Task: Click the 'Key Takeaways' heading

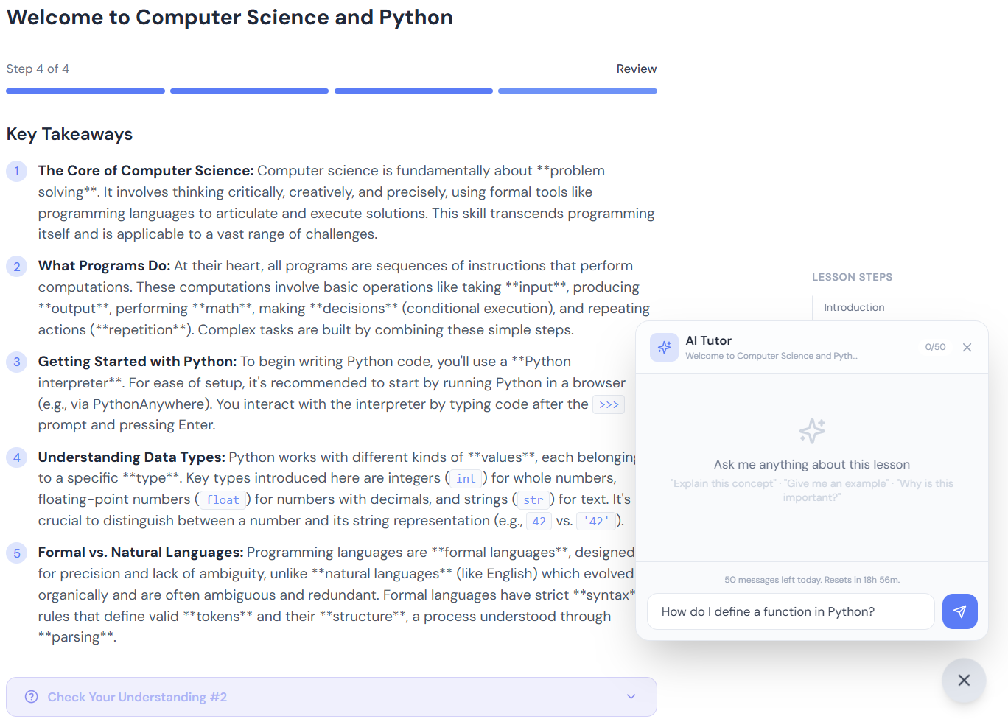Action: (x=70, y=134)
